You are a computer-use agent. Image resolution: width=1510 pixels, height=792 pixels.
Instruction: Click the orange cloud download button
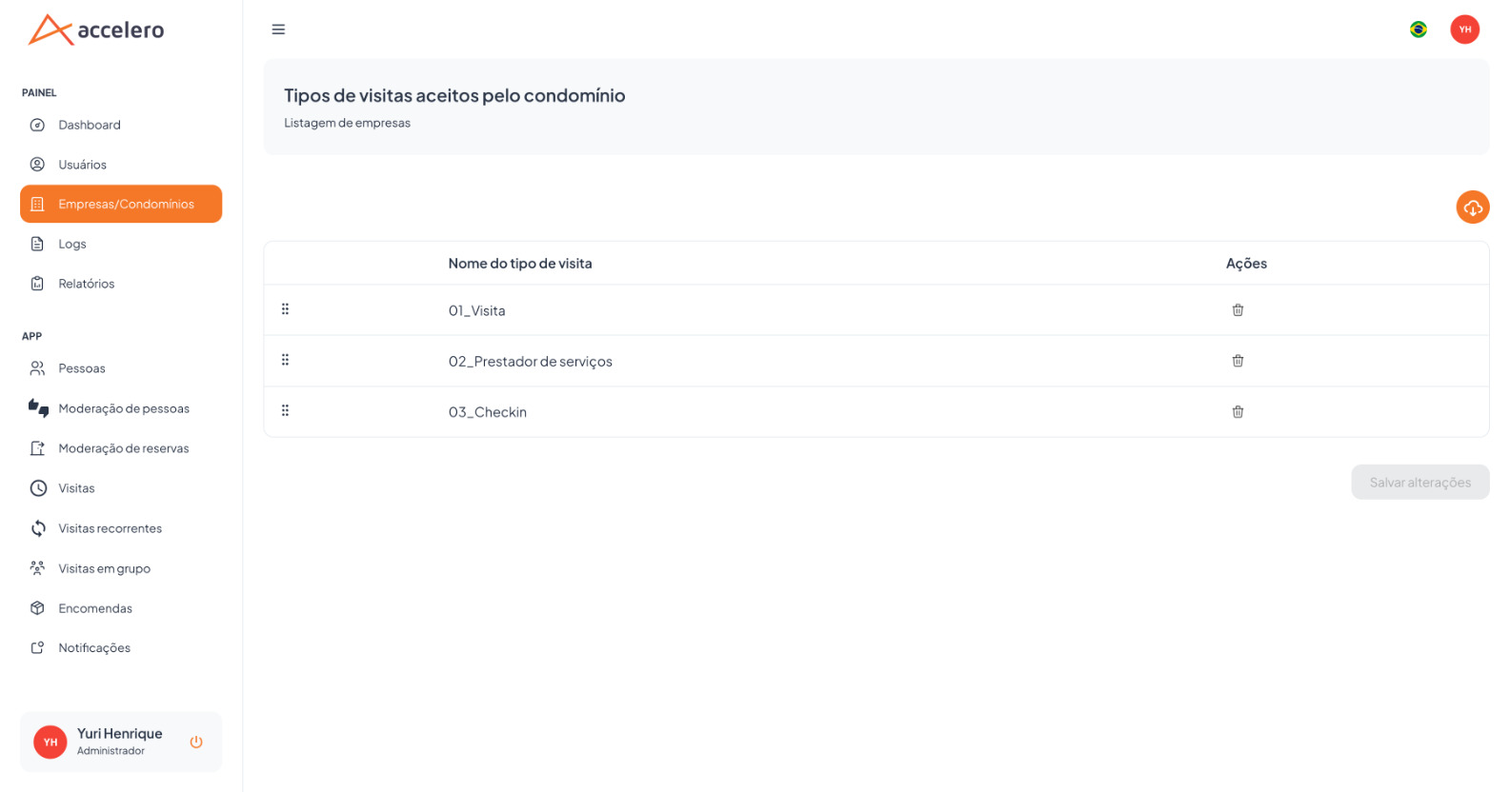pos(1472,208)
